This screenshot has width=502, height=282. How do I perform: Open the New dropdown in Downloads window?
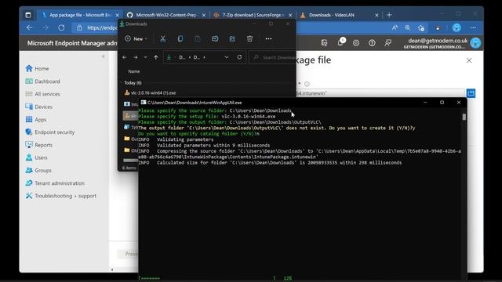click(x=136, y=38)
